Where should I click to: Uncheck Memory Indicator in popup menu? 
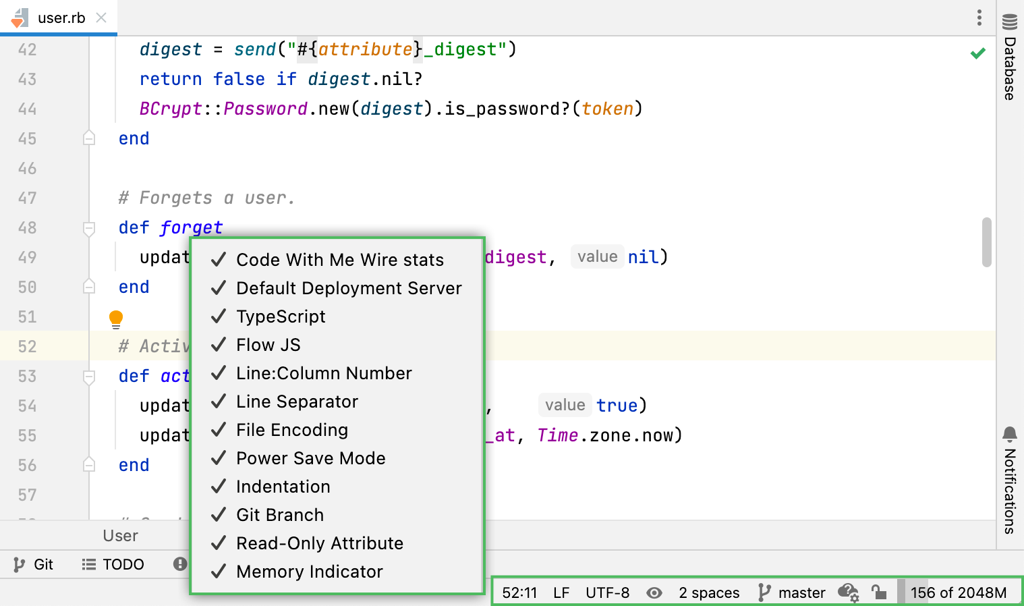(310, 572)
